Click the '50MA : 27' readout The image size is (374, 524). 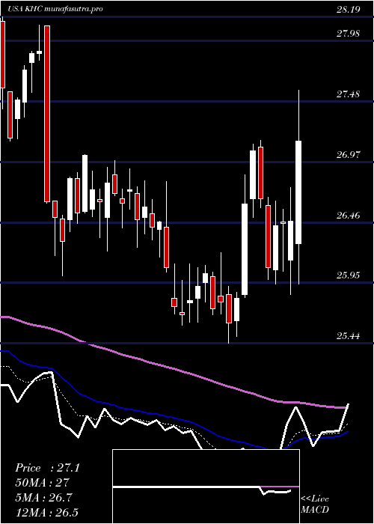coord(42,483)
